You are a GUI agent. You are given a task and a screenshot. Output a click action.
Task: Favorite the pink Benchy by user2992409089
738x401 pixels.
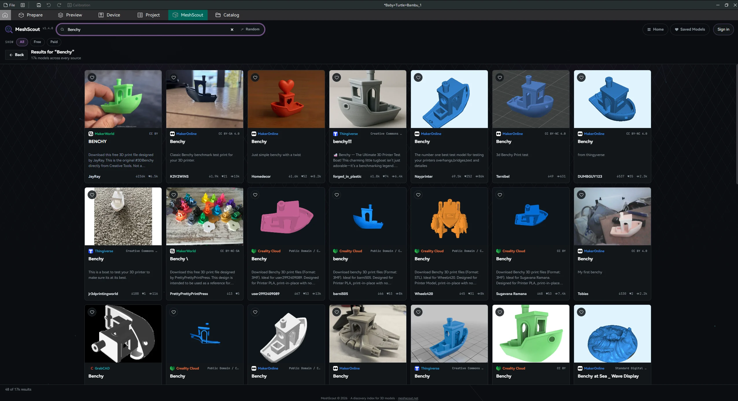pos(255,195)
